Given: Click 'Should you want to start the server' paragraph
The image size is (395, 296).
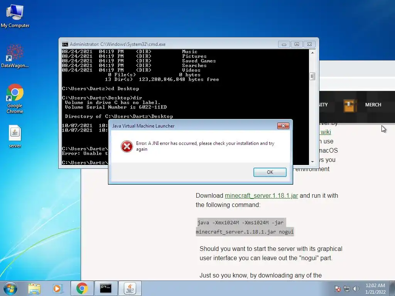Looking at the screenshot, I should pos(271,253).
